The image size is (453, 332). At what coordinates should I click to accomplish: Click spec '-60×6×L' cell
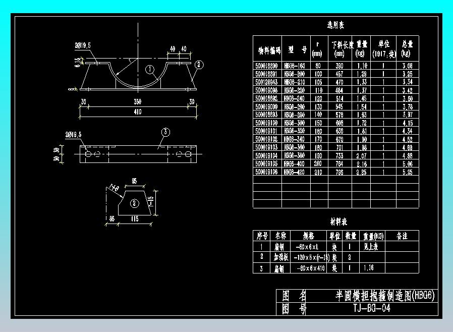(x=307, y=247)
